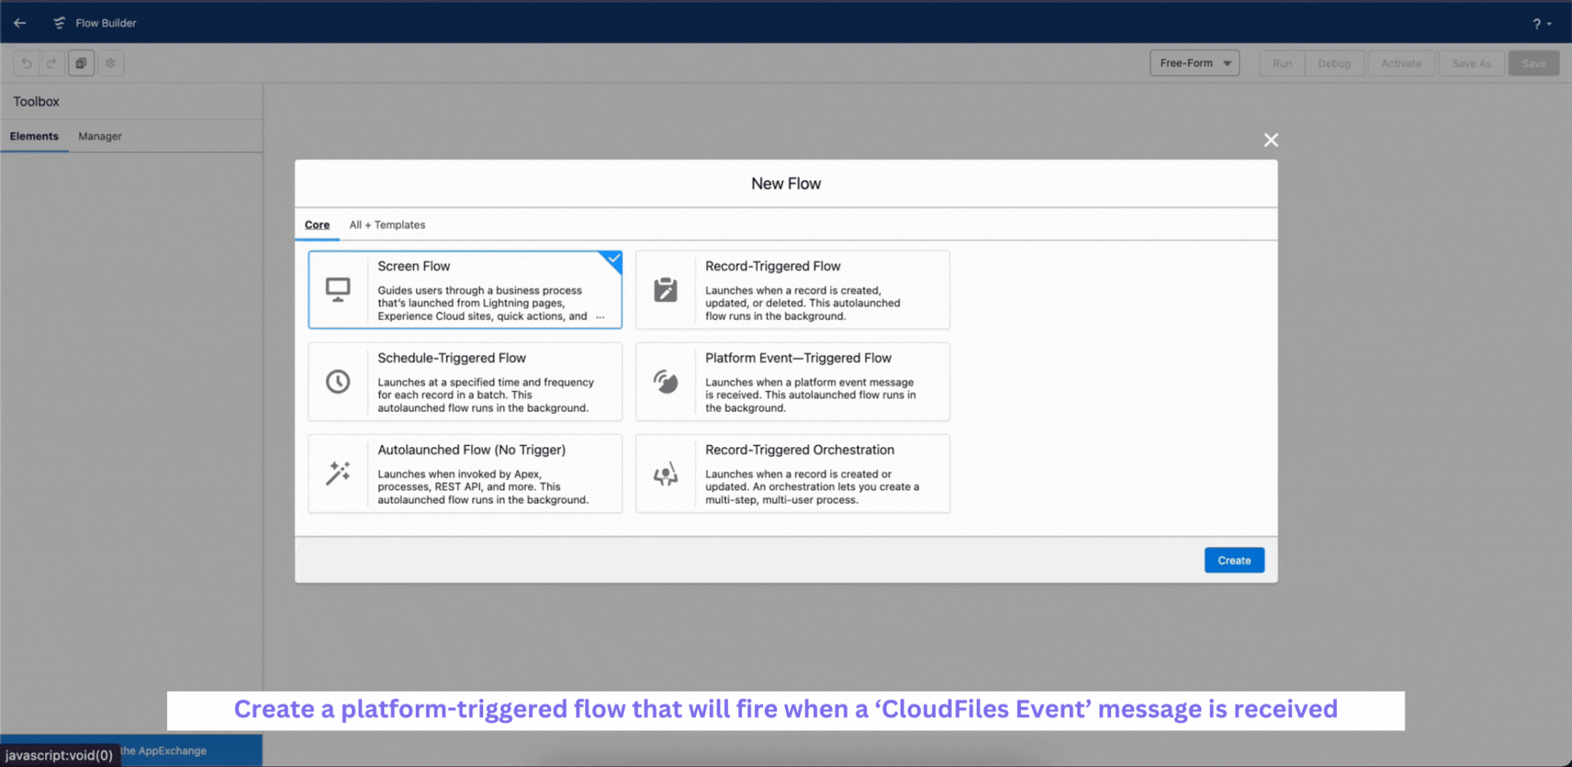The image size is (1572, 767).
Task: Open the Manager tab in the Toolbox
Action: coord(99,136)
